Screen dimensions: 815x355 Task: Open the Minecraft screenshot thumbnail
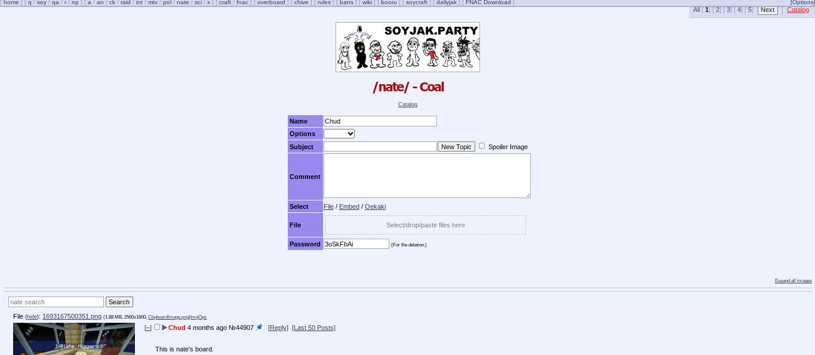pos(74,339)
